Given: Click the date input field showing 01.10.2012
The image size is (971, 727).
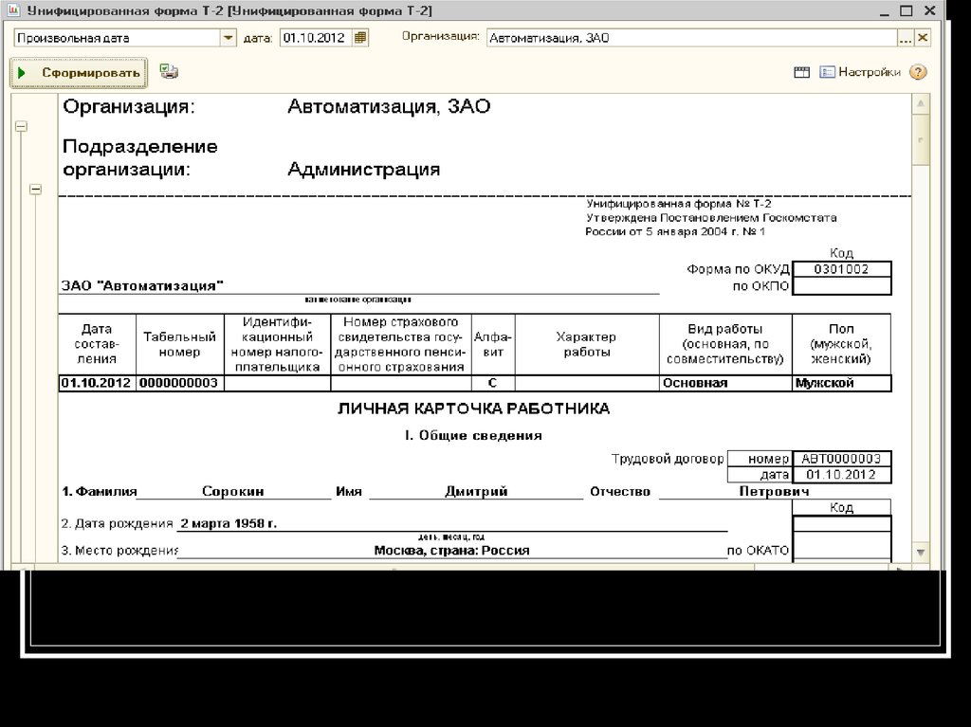Looking at the screenshot, I should pyautogui.click(x=314, y=38).
